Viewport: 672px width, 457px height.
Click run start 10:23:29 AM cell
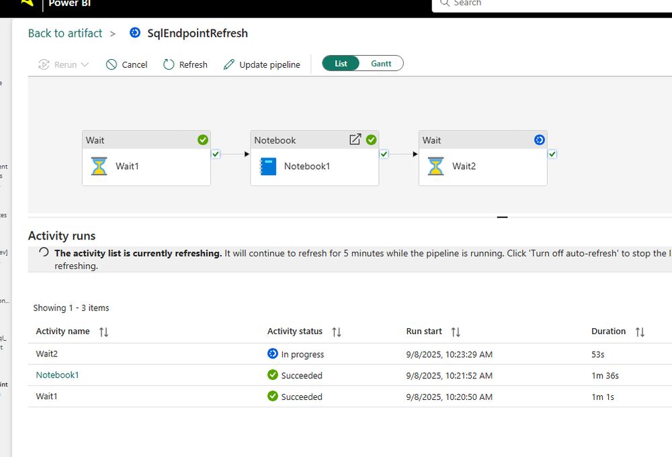tap(449, 354)
